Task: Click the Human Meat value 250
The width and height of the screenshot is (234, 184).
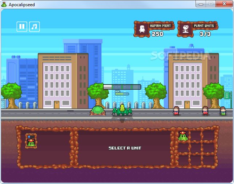Action: (157, 34)
